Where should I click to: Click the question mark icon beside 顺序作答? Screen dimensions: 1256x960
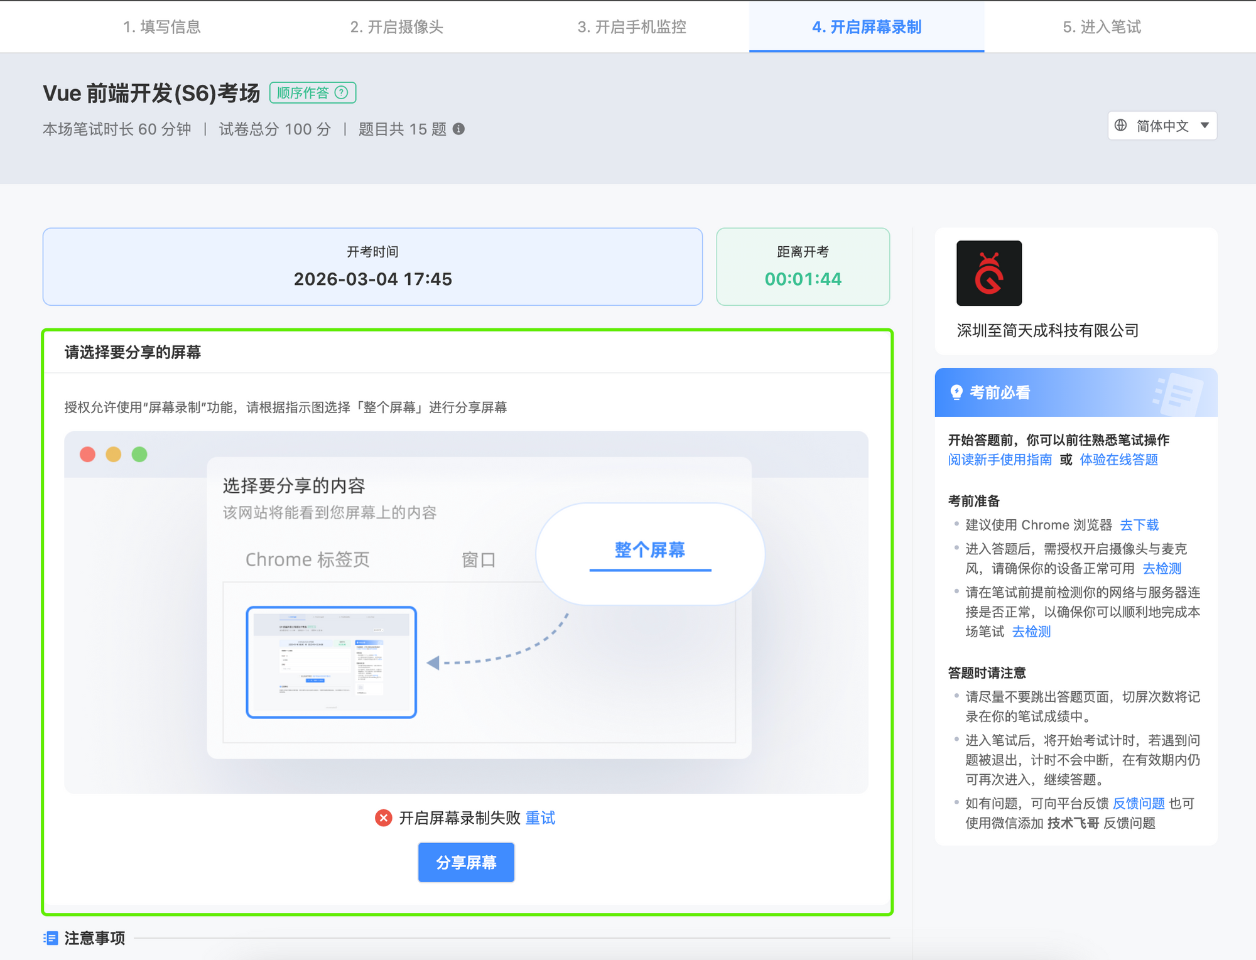click(341, 93)
